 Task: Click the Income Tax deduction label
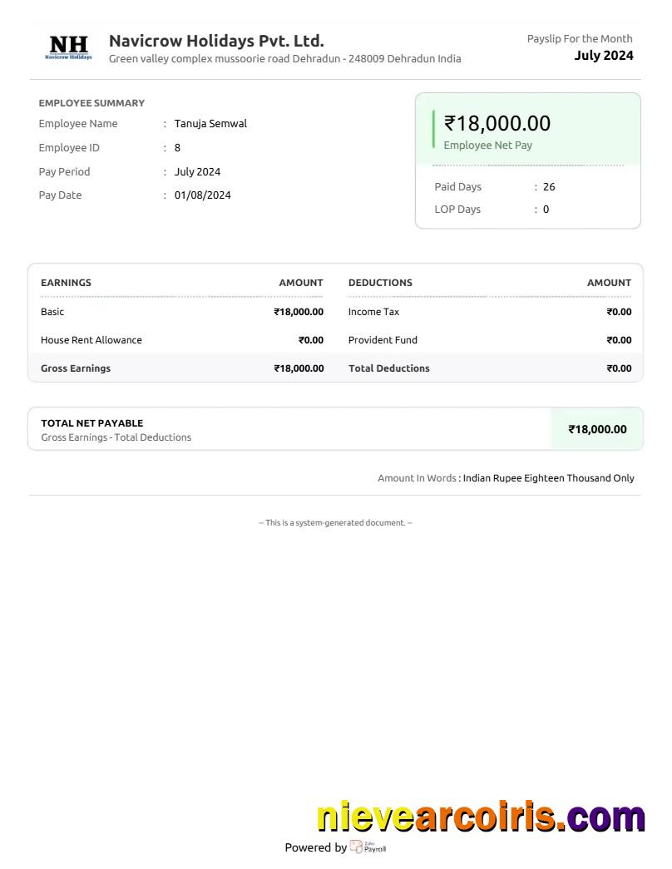click(x=373, y=312)
